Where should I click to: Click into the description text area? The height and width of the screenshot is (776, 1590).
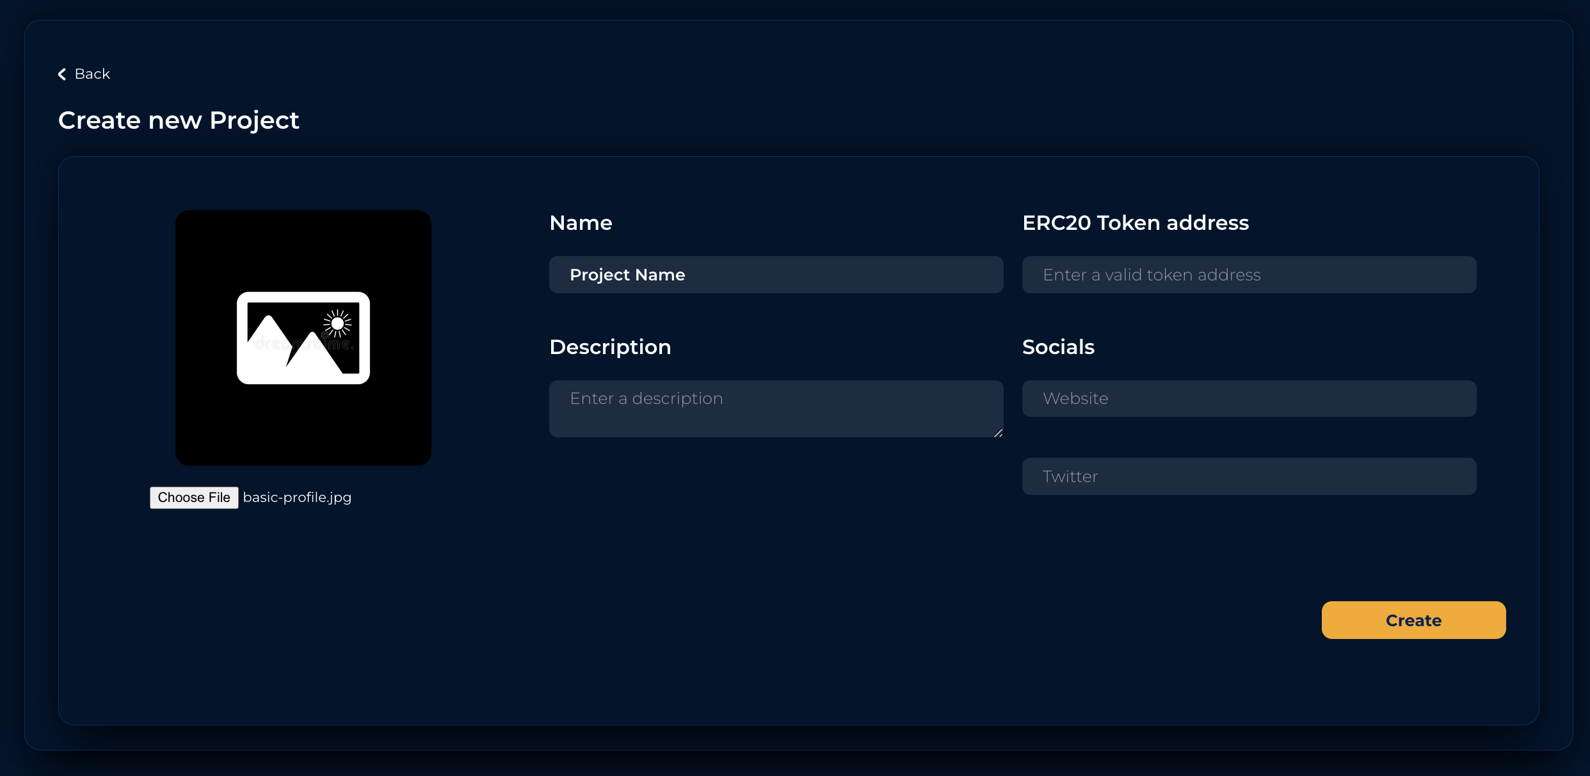click(x=776, y=408)
